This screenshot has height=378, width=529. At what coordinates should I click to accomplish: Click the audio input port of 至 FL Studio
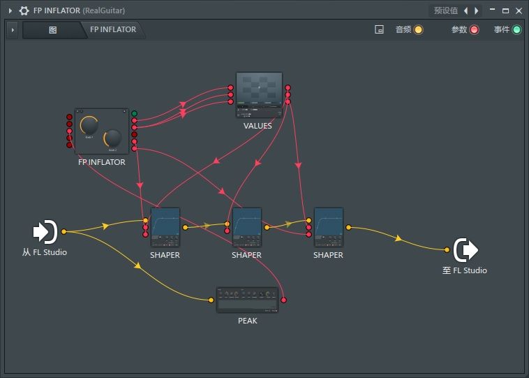[447, 250]
